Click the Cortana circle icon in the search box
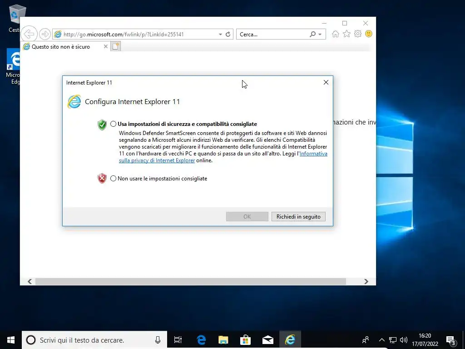 pos(31,340)
